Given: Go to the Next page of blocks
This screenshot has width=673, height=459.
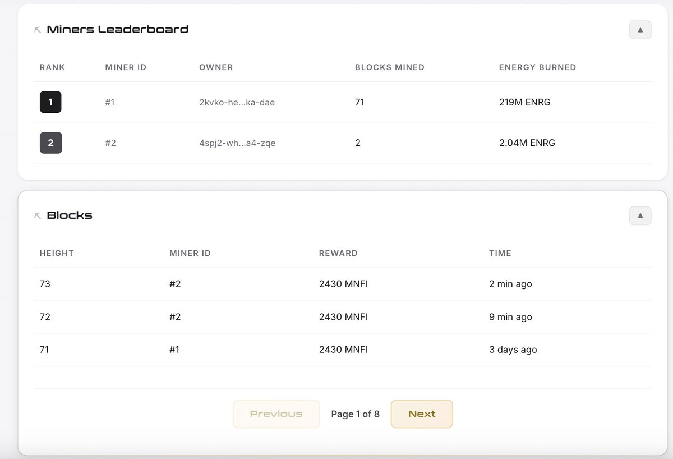Looking at the screenshot, I should 422,414.
